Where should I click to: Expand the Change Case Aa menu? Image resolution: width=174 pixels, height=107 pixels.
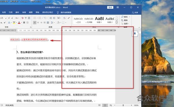pos(17,18)
